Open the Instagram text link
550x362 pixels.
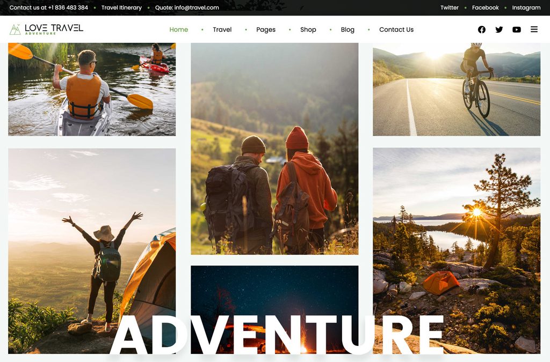(526, 8)
